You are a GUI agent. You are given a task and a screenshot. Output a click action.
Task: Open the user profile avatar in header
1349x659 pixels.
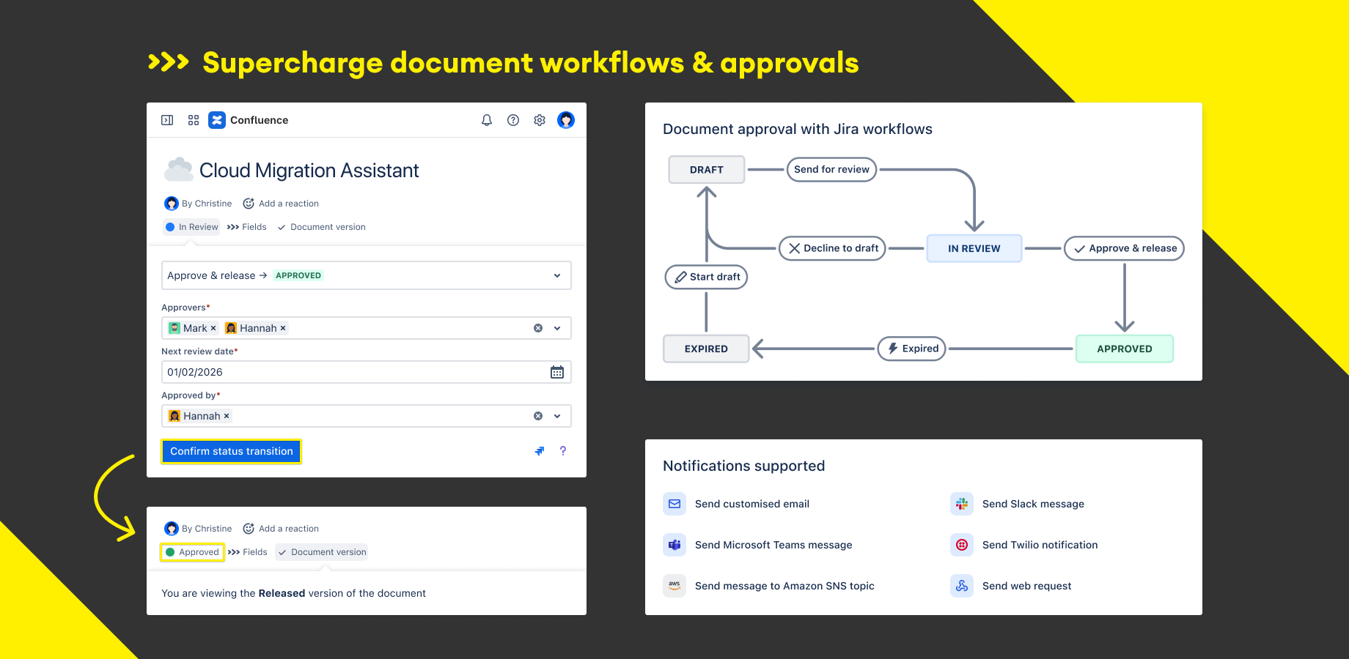[x=566, y=120]
